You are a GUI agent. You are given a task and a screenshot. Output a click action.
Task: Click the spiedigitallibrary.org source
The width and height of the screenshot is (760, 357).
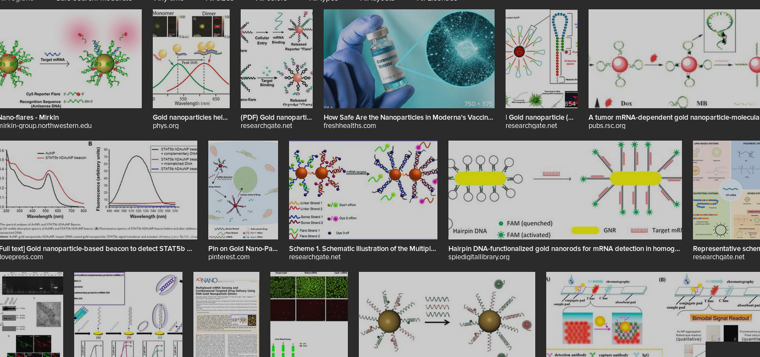(479, 257)
